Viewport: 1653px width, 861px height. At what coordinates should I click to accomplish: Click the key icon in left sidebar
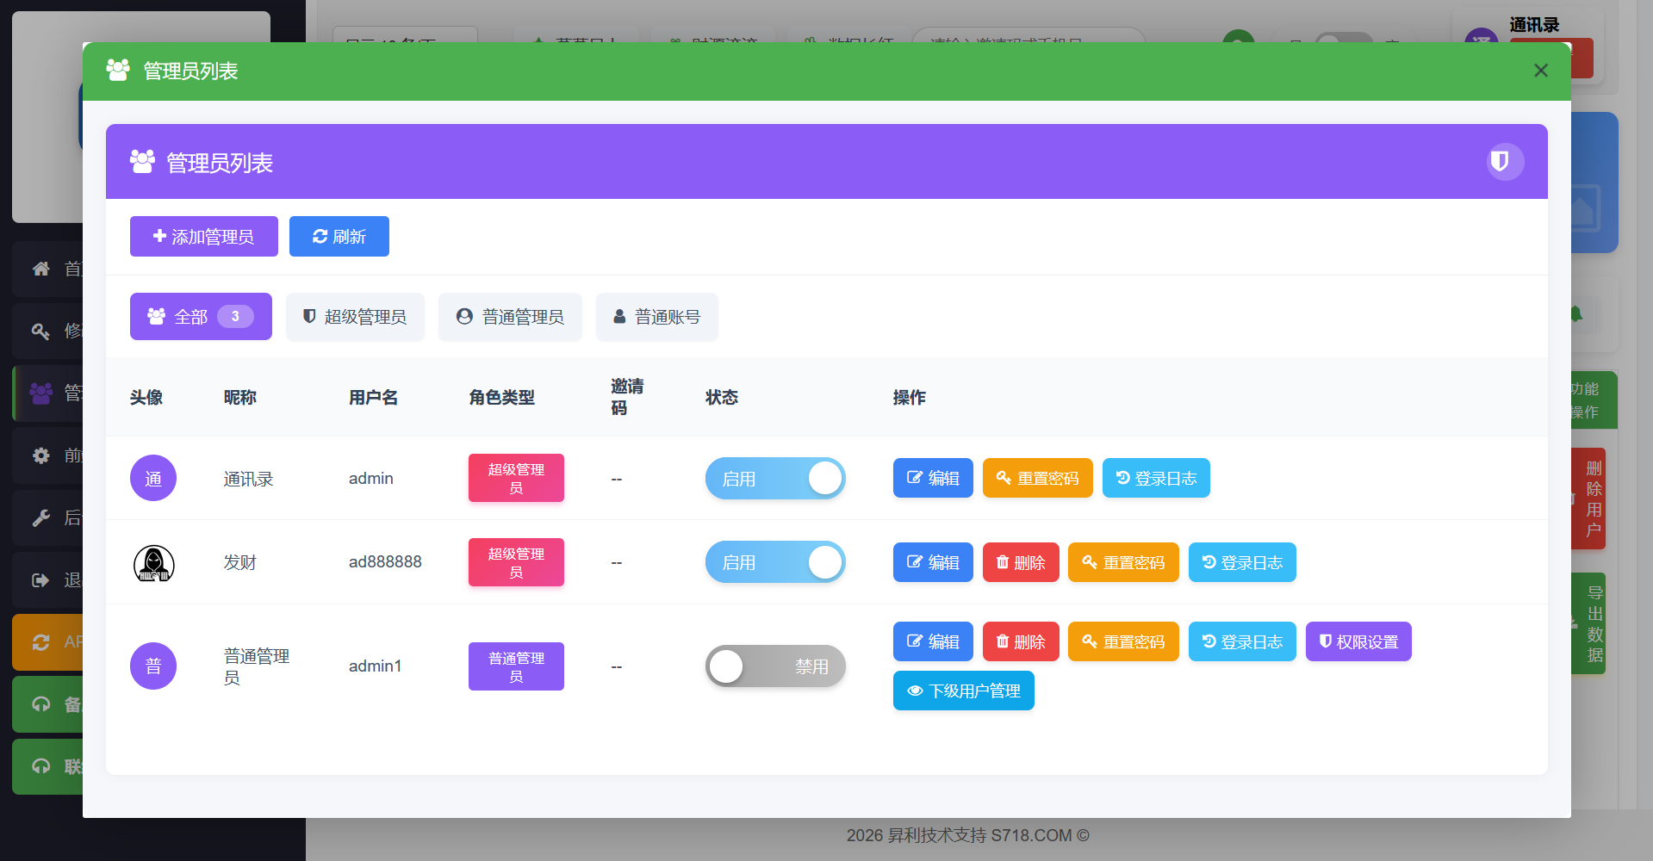click(41, 331)
